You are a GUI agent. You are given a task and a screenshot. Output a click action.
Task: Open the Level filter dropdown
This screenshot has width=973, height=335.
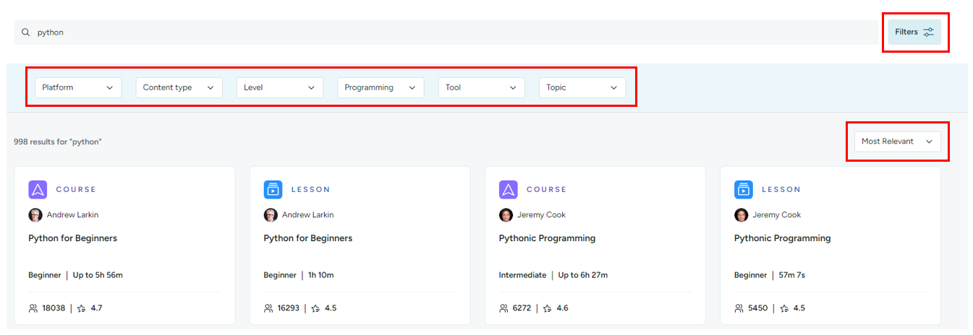[279, 88]
